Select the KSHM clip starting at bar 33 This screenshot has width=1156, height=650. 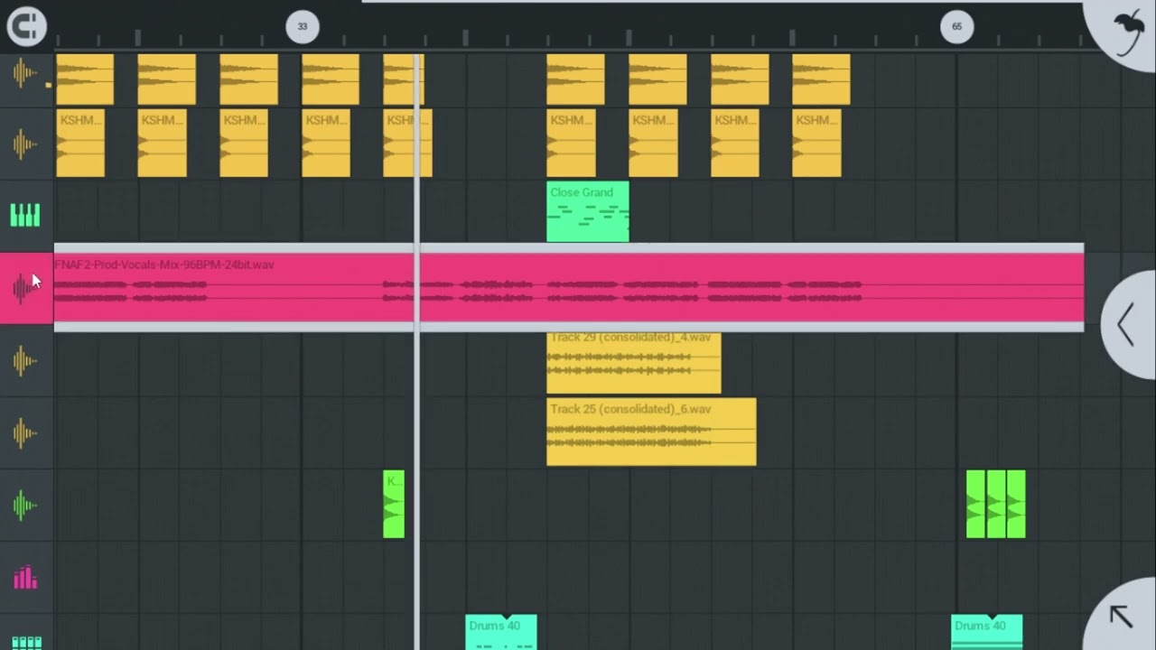pos(326,143)
